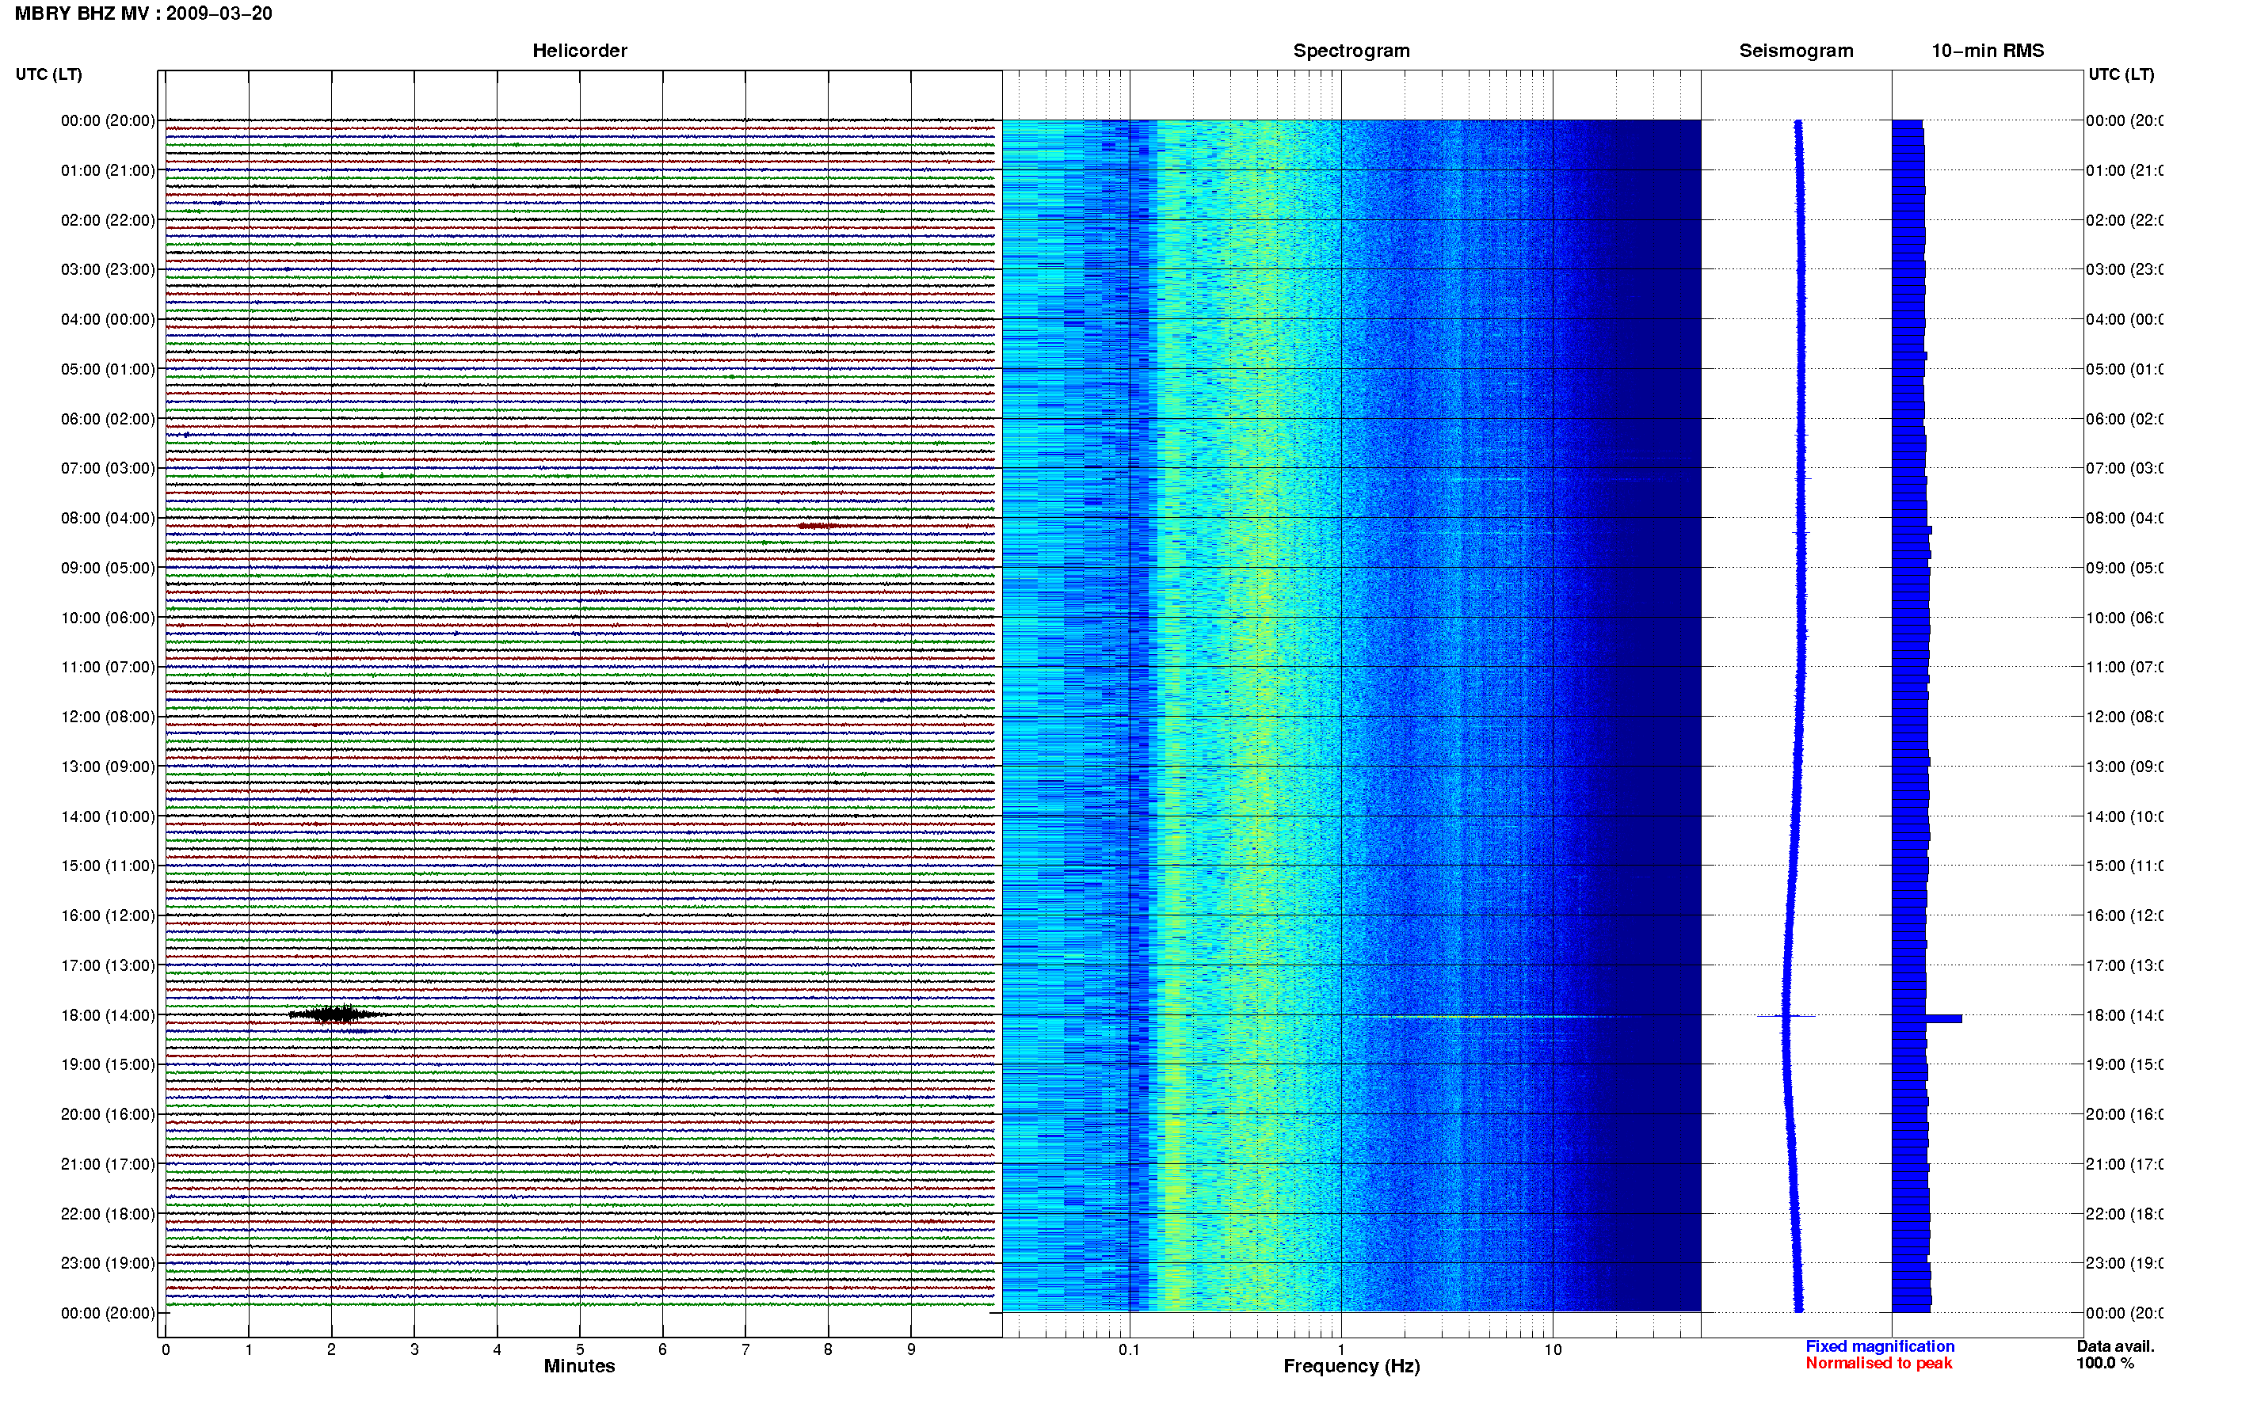This screenshot has width=2253, height=1408.
Task: Click the left '03:00 (23:00)' time label
Action: click(x=108, y=269)
